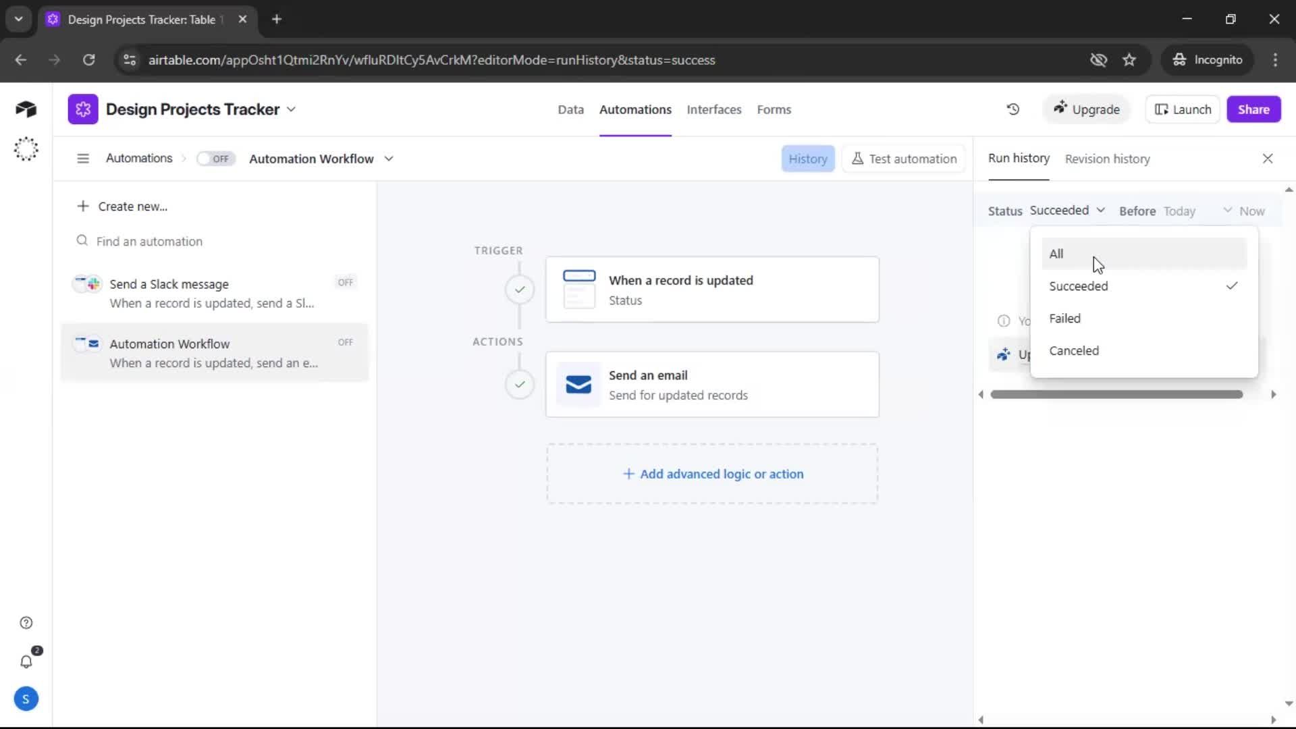Image resolution: width=1296 pixels, height=729 pixels.
Task: Click the search magnifier icon
Action: tap(82, 241)
